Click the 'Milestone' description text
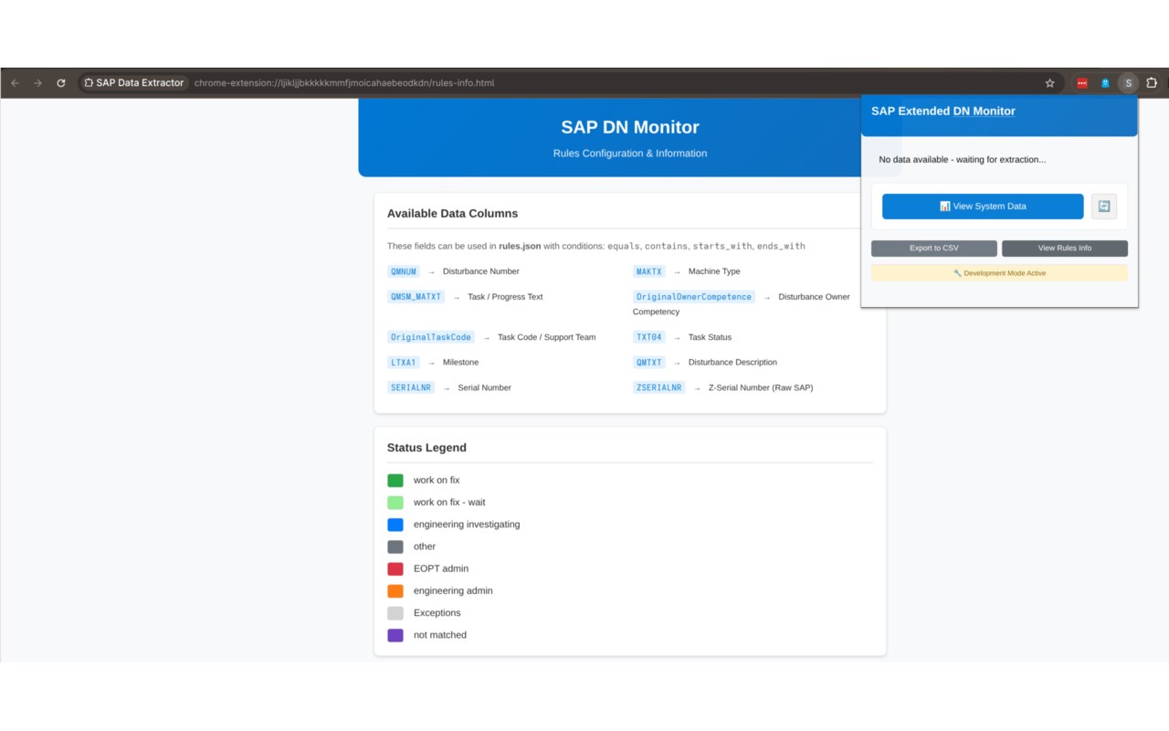Viewport: 1169px width, 731px height. pyautogui.click(x=460, y=363)
